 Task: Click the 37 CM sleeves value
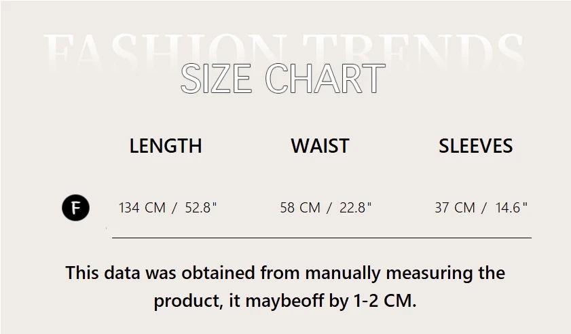pos(455,208)
